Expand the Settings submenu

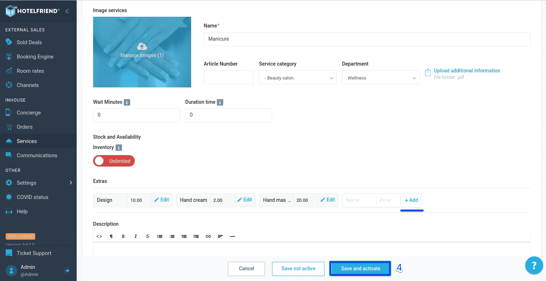point(71,183)
